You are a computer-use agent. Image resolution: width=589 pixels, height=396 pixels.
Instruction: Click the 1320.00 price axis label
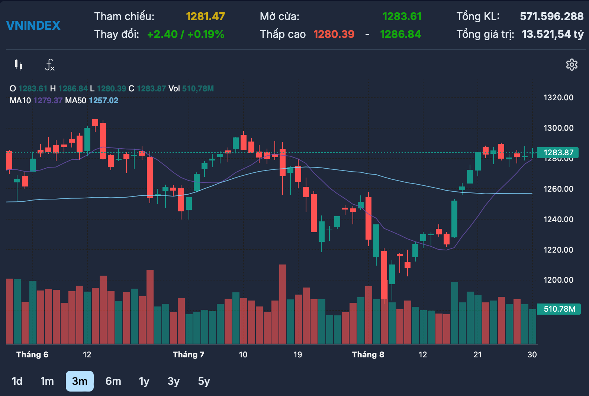pos(559,97)
